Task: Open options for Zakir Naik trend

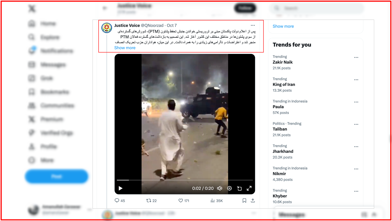Action: tap(356, 58)
